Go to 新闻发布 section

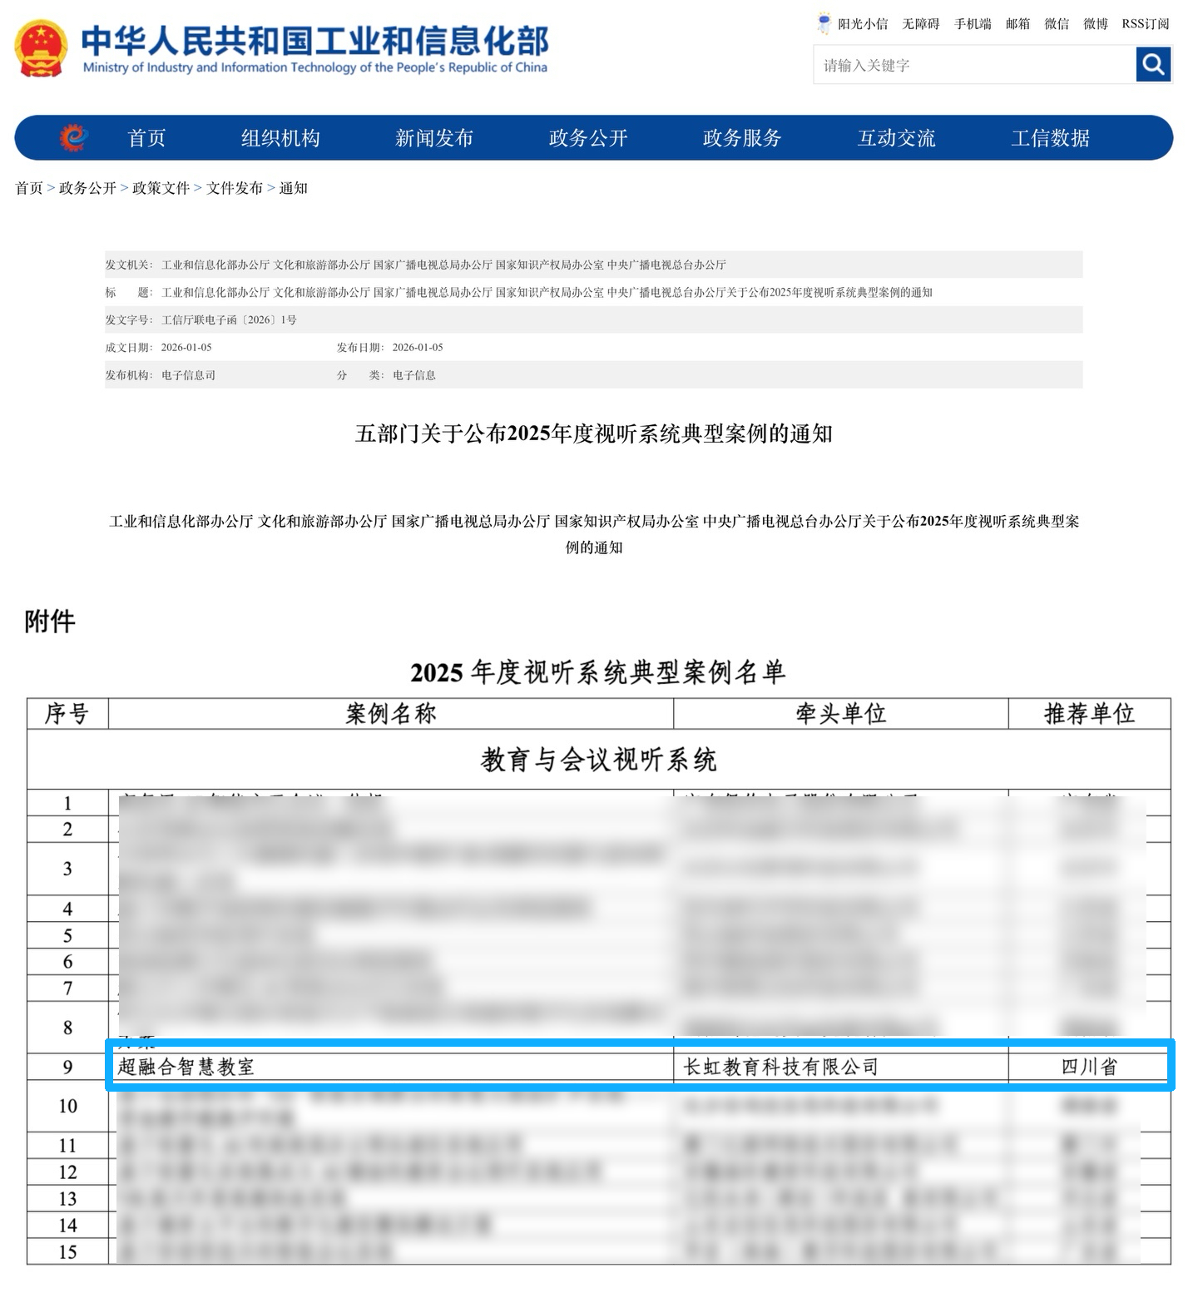click(x=433, y=138)
